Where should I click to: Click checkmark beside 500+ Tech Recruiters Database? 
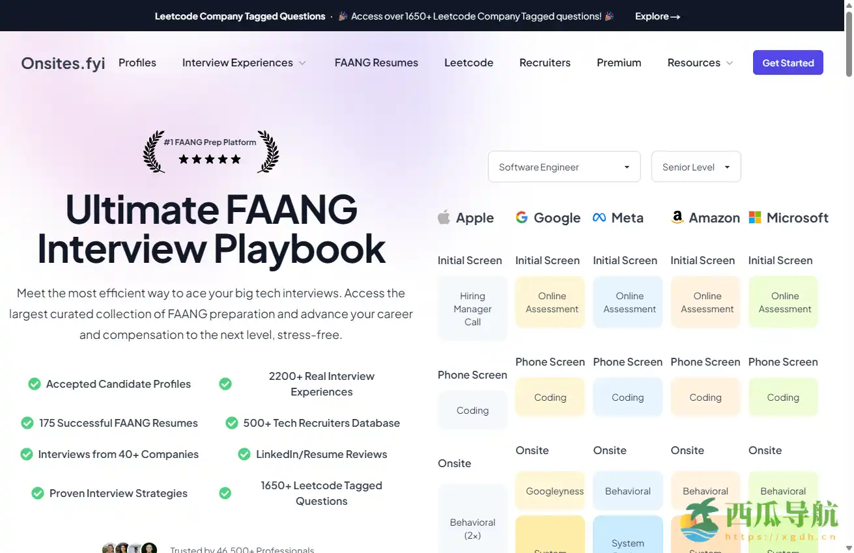pyautogui.click(x=232, y=423)
